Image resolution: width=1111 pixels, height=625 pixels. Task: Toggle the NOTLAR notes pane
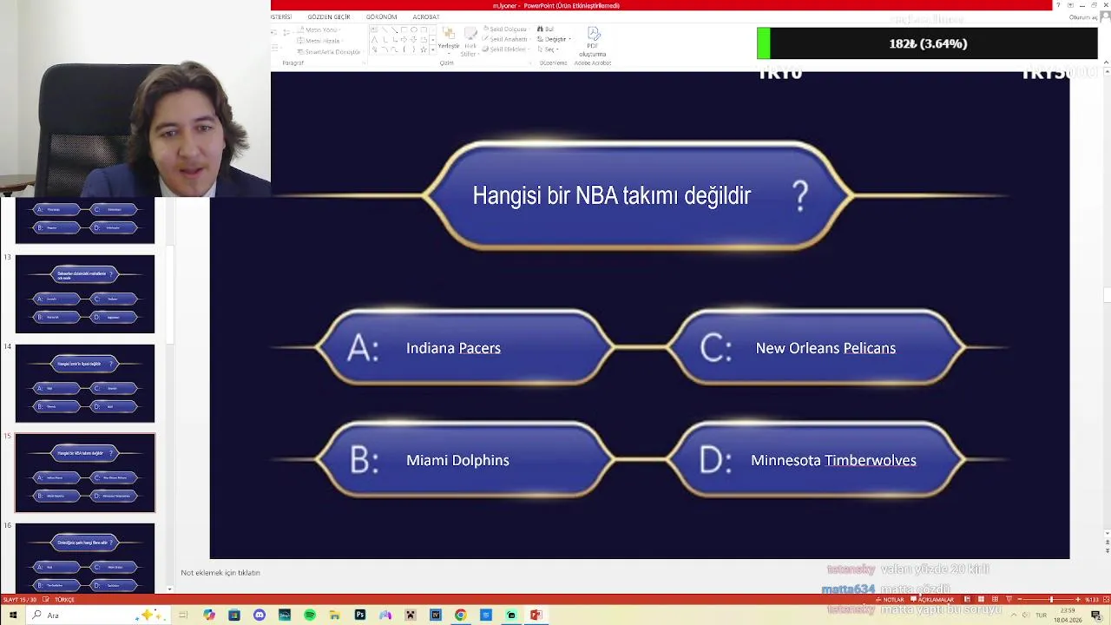coord(890,599)
